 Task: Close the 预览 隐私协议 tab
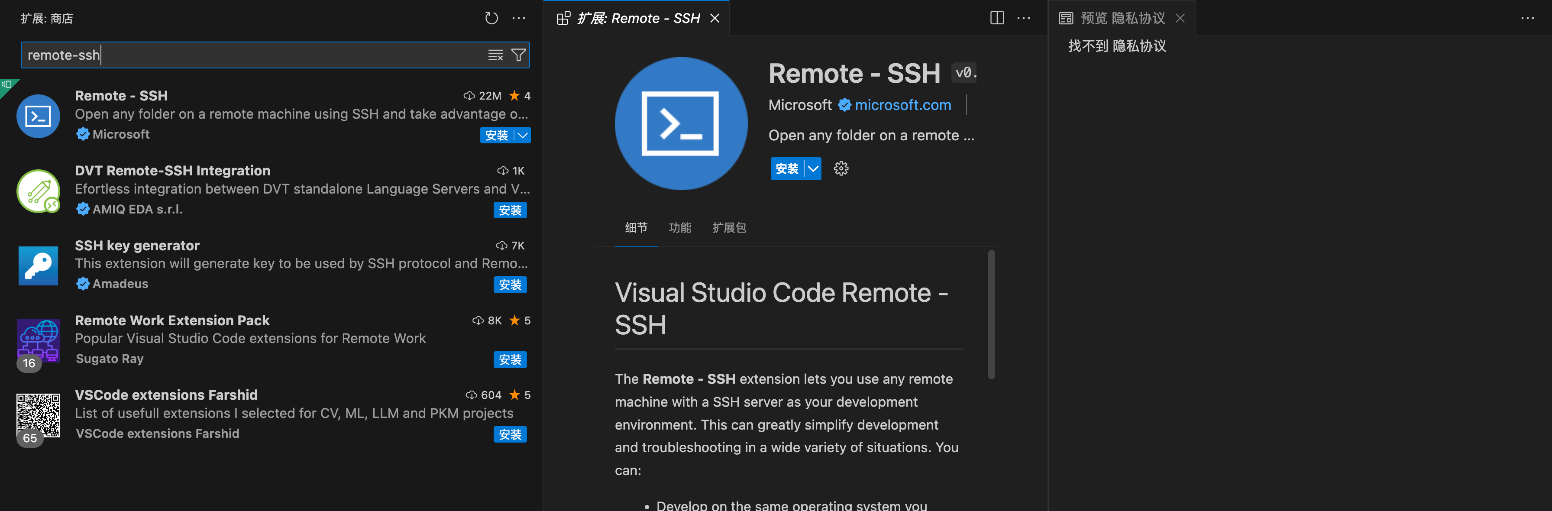pyautogui.click(x=1180, y=18)
